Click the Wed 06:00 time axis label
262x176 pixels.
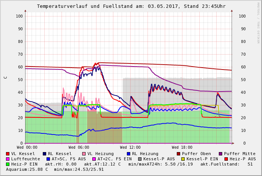tap(79, 148)
